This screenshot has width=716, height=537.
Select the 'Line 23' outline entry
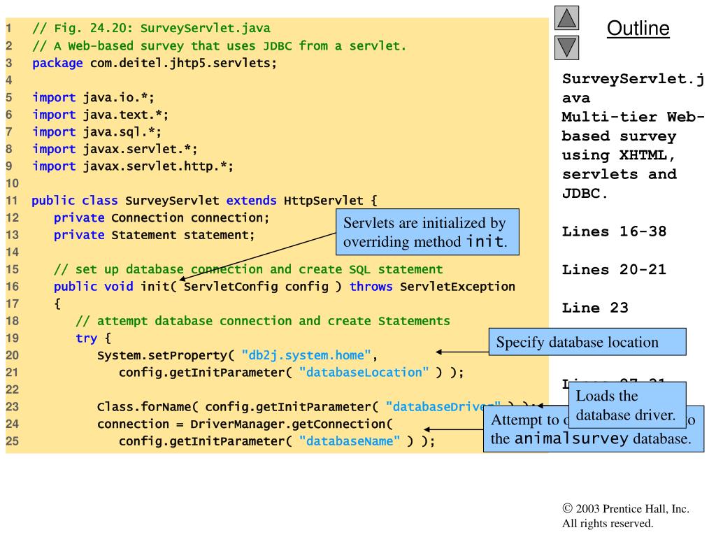pos(595,308)
